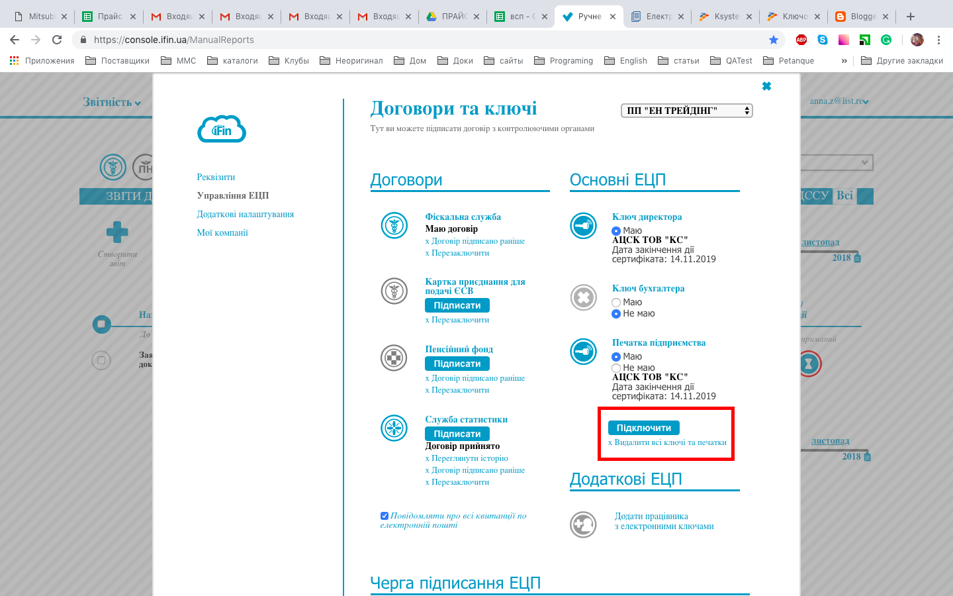Click the Печатка підприємства key icon
The image size is (953, 596).
click(x=583, y=352)
